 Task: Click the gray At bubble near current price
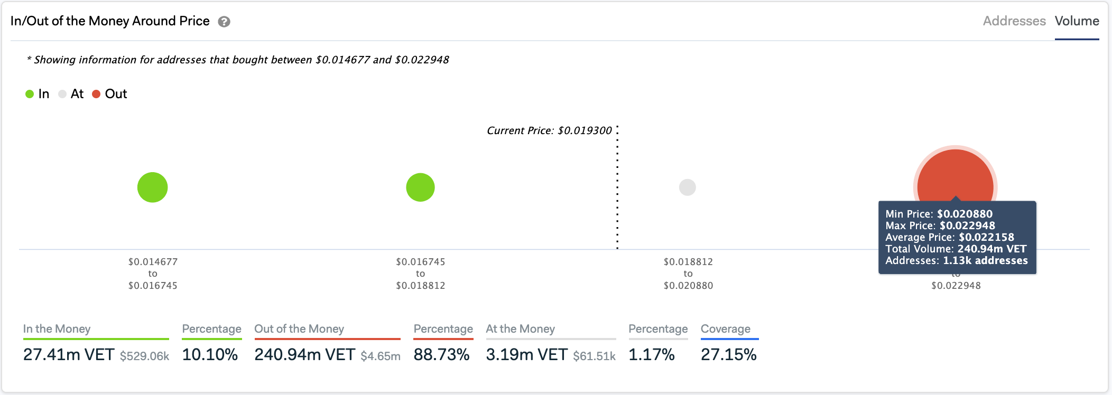pos(688,186)
